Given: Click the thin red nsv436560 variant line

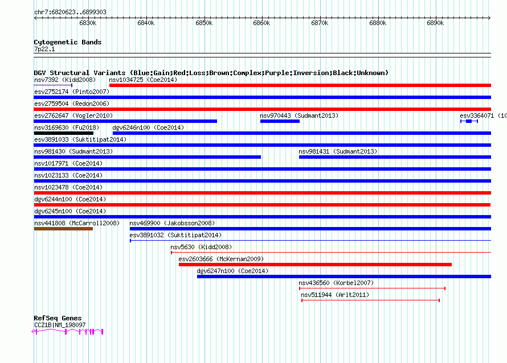Looking at the screenshot, I should pyautogui.click(x=372, y=288).
